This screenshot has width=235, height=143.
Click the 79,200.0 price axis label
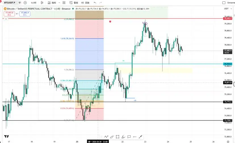coord(228,24)
